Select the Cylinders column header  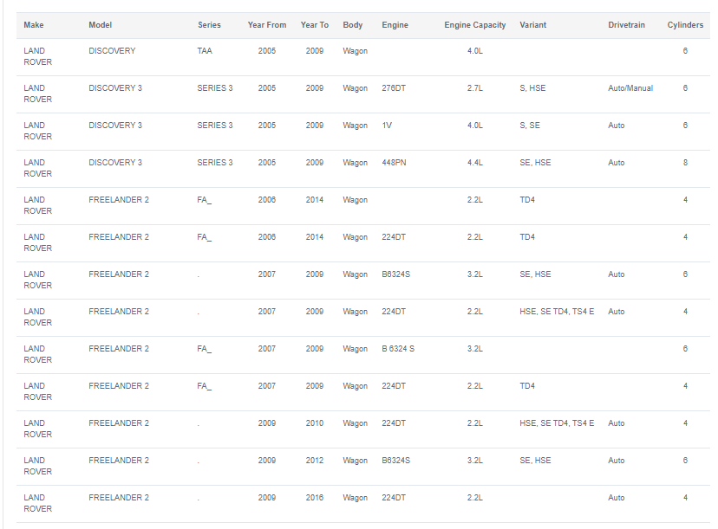685,25
